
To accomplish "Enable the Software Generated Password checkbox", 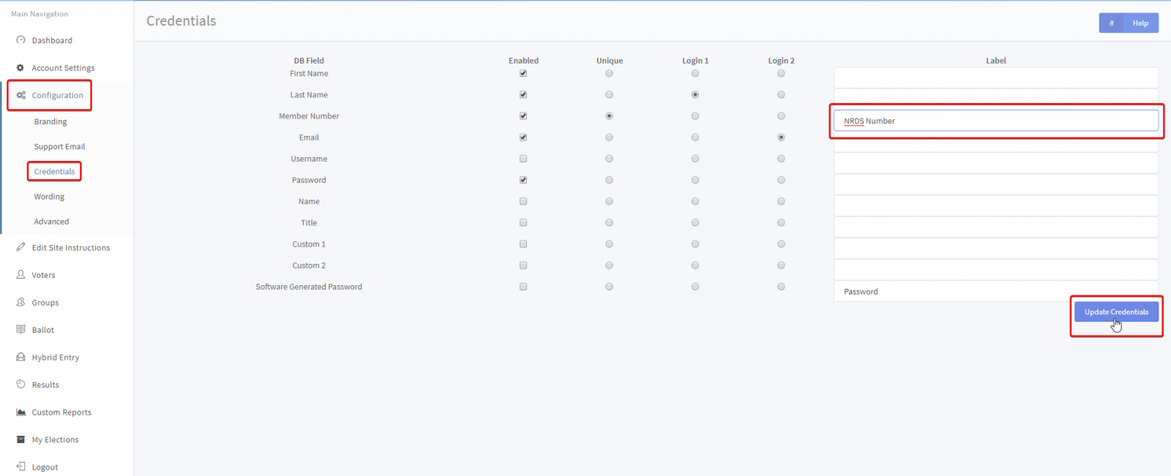I will pyautogui.click(x=523, y=287).
